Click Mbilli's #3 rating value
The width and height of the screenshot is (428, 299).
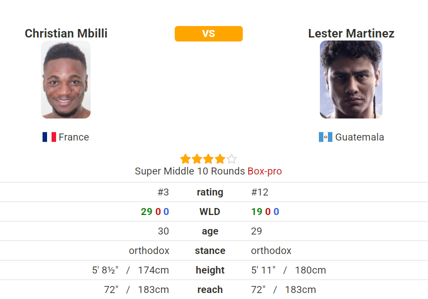(163, 192)
